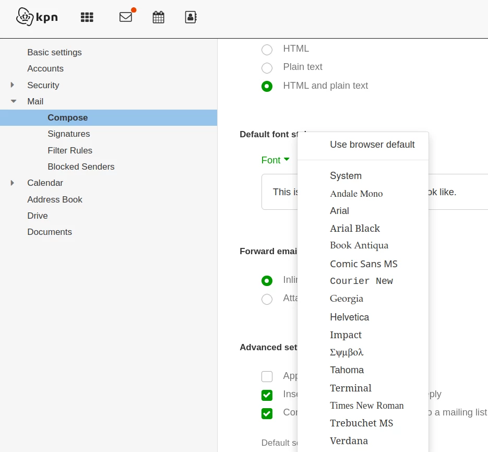Open the Signatures settings page

click(69, 134)
